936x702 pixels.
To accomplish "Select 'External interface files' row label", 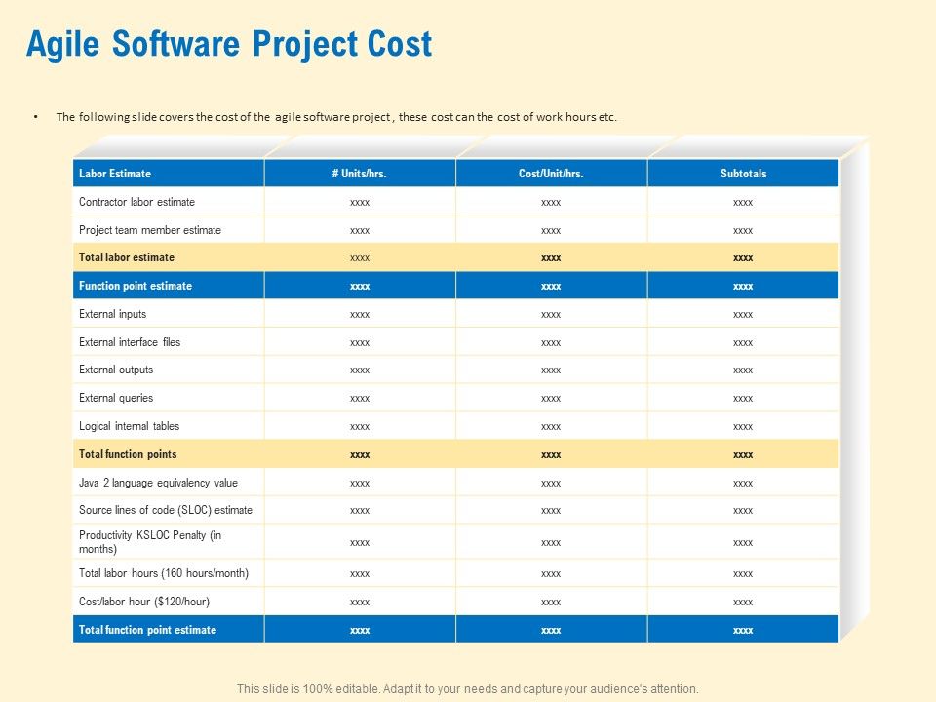I will pyautogui.click(x=130, y=342).
